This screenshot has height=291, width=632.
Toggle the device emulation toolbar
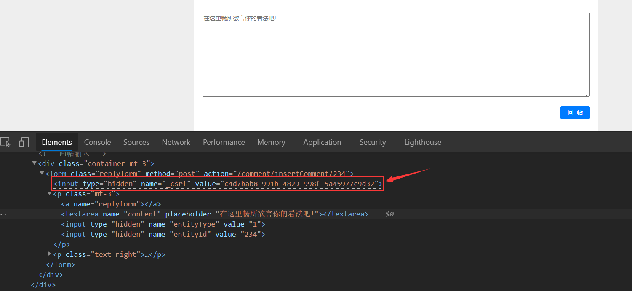pyautogui.click(x=24, y=142)
